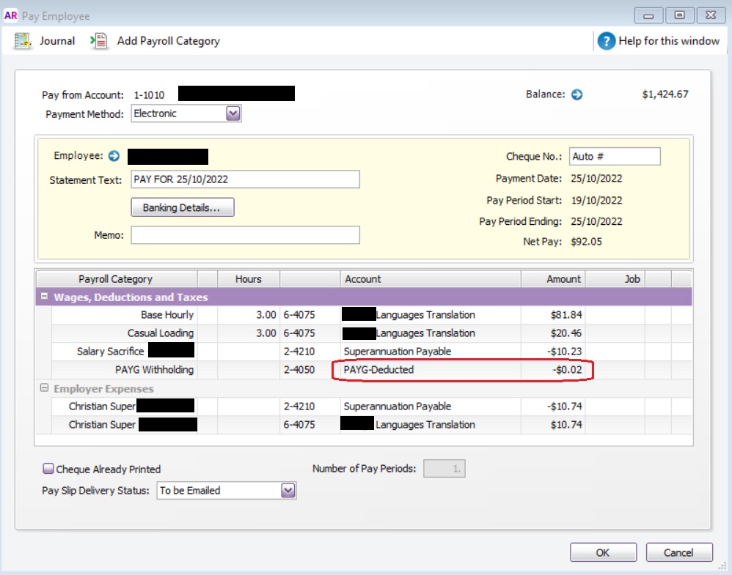Click the Pay Period Start 19/10/2022 value
The height and width of the screenshot is (575, 732).
596,201
